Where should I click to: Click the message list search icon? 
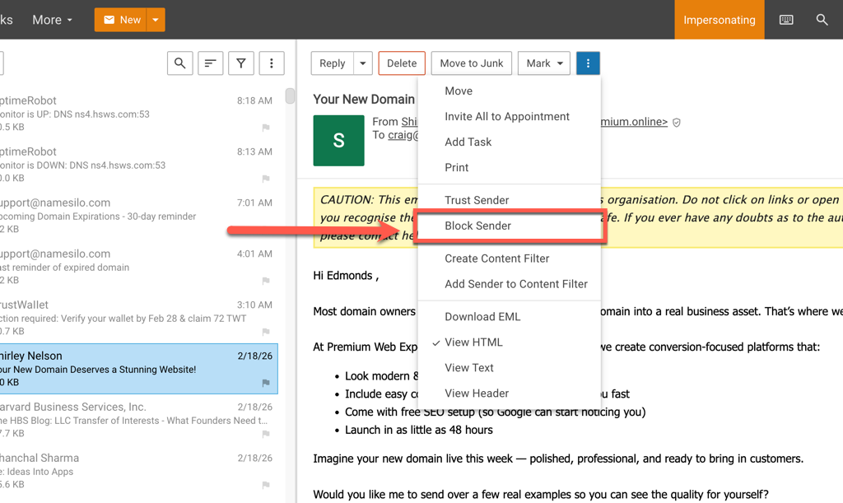[180, 63]
